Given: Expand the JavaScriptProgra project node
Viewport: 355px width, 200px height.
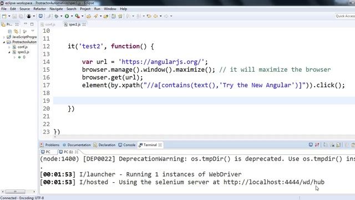Looking at the screenshot, I should tap(4, 37).
